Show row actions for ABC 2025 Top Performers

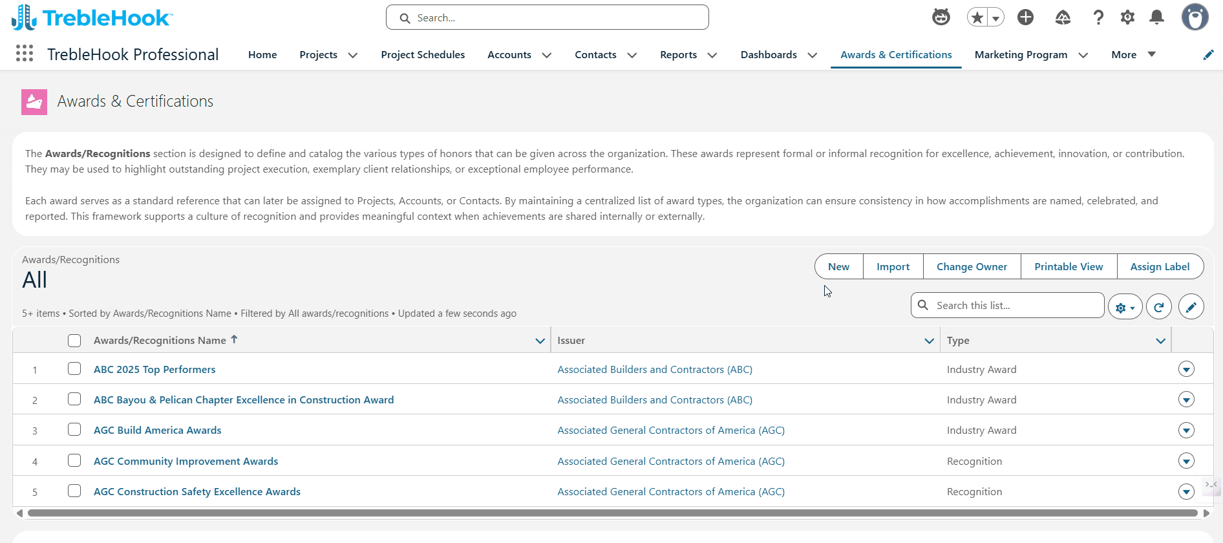click(1186, 369)
